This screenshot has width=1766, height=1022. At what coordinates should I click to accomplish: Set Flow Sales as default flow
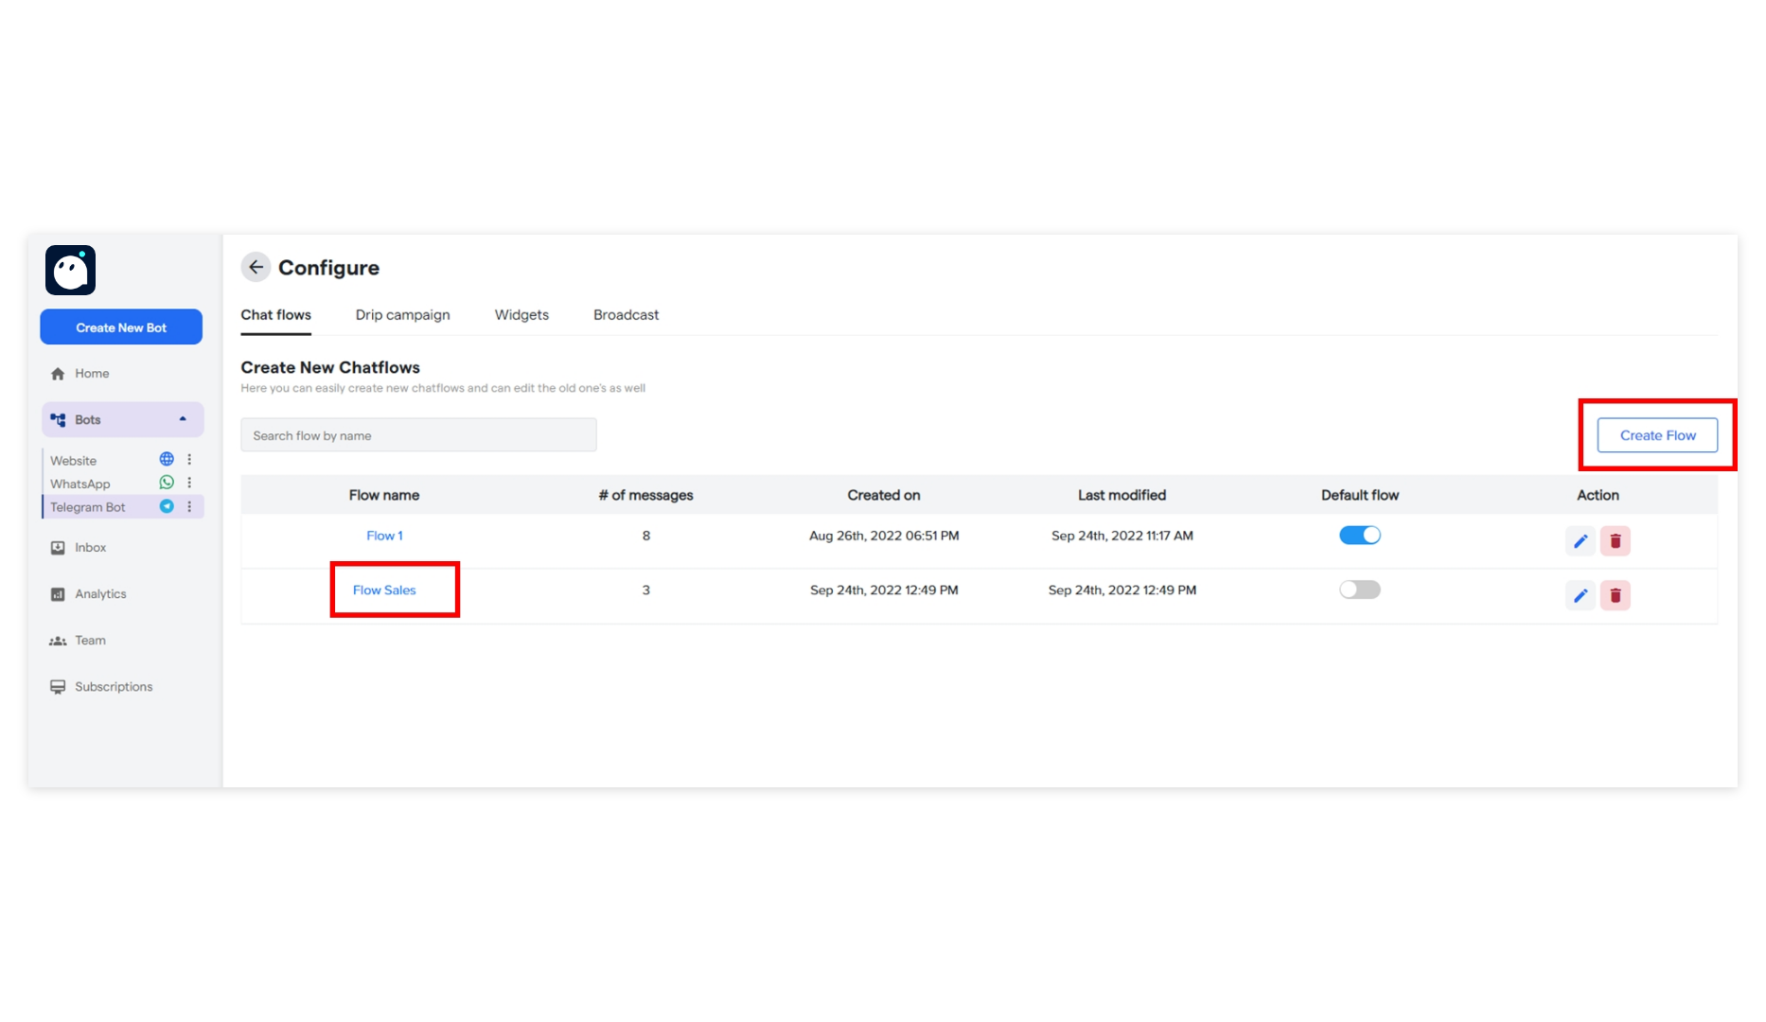1360,590
